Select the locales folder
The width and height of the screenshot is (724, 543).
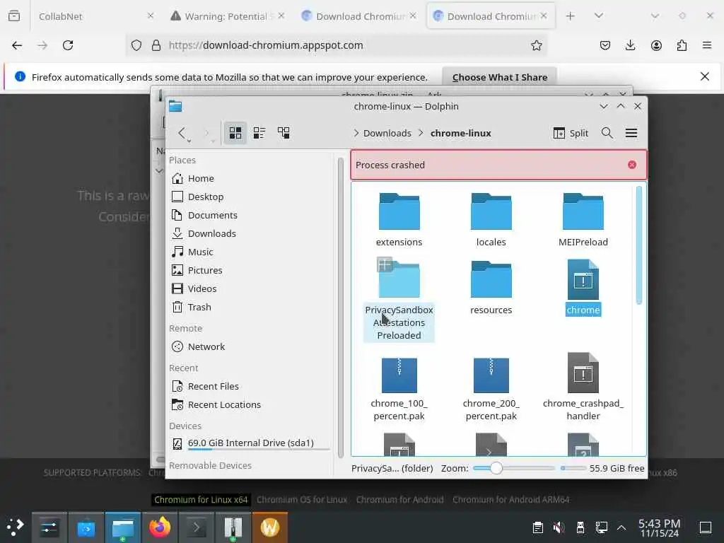click(491, 219)
